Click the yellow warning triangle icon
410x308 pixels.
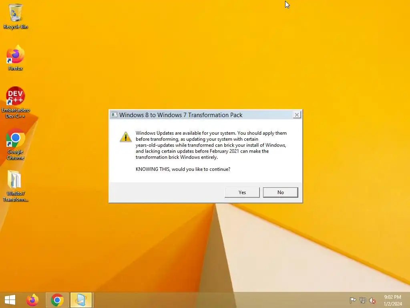(125, 137)
